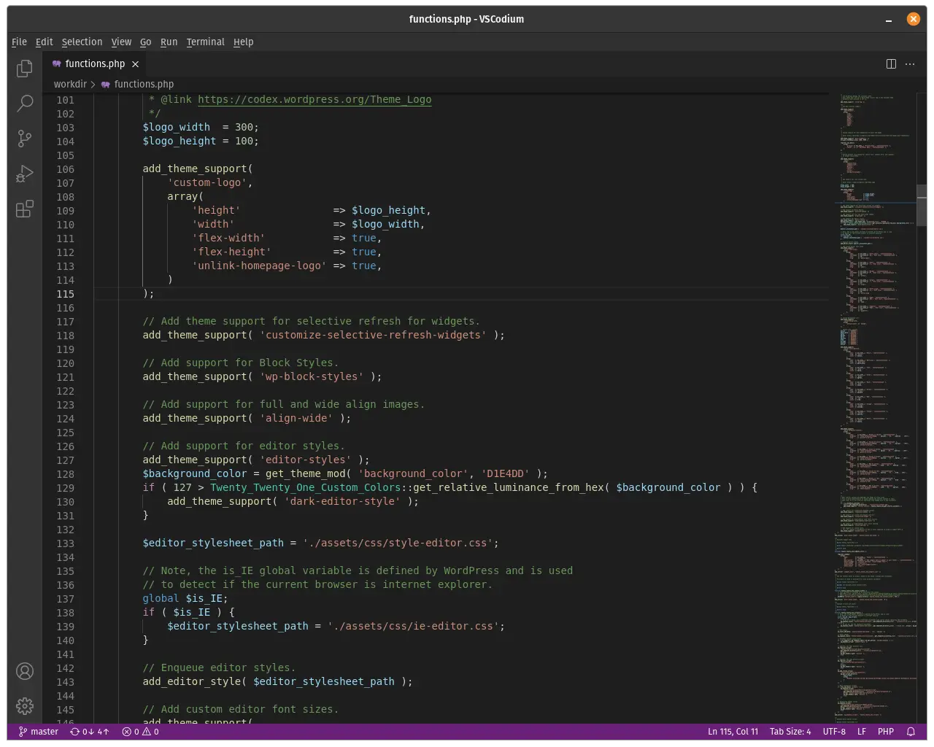934x747 pixels.
Task: Select file encoding UTF-8
Action: click(834, 732)
